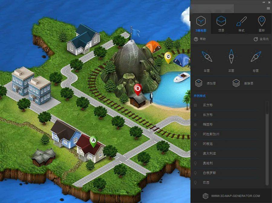Open the 图标 pin tab

(x=262, y=24)
